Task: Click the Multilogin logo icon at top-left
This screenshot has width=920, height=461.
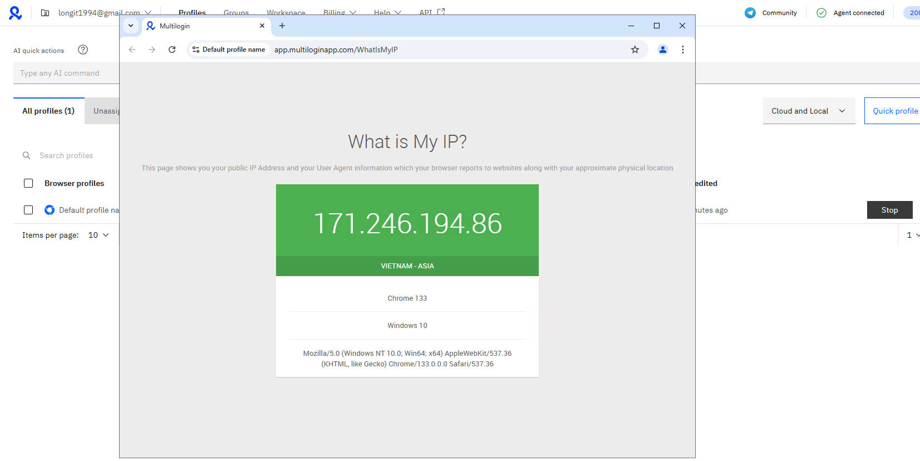Action: (15, 13)
